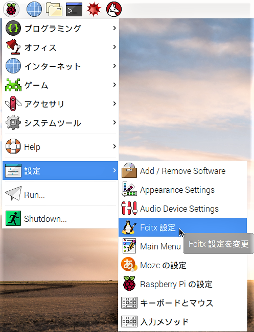Open the インターネット menu category
The width and height of the screenshot is (254, 332).
click(x=60, y=66)
